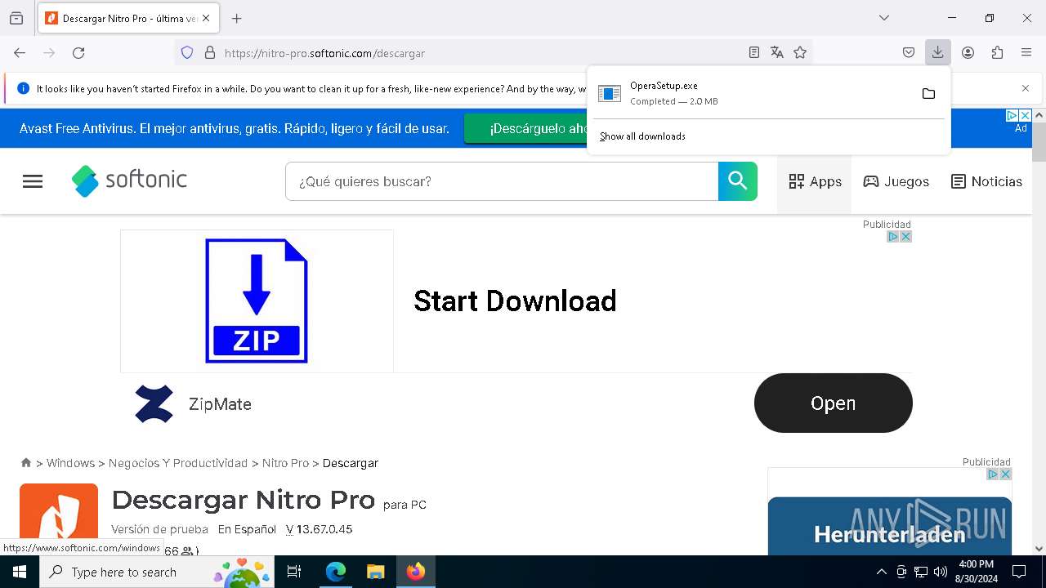Screen dimensions: 1046x588
Task: Dismiss the Firefox refresh notification bar
Action: pyautogui.click(x=1026, y=88)
